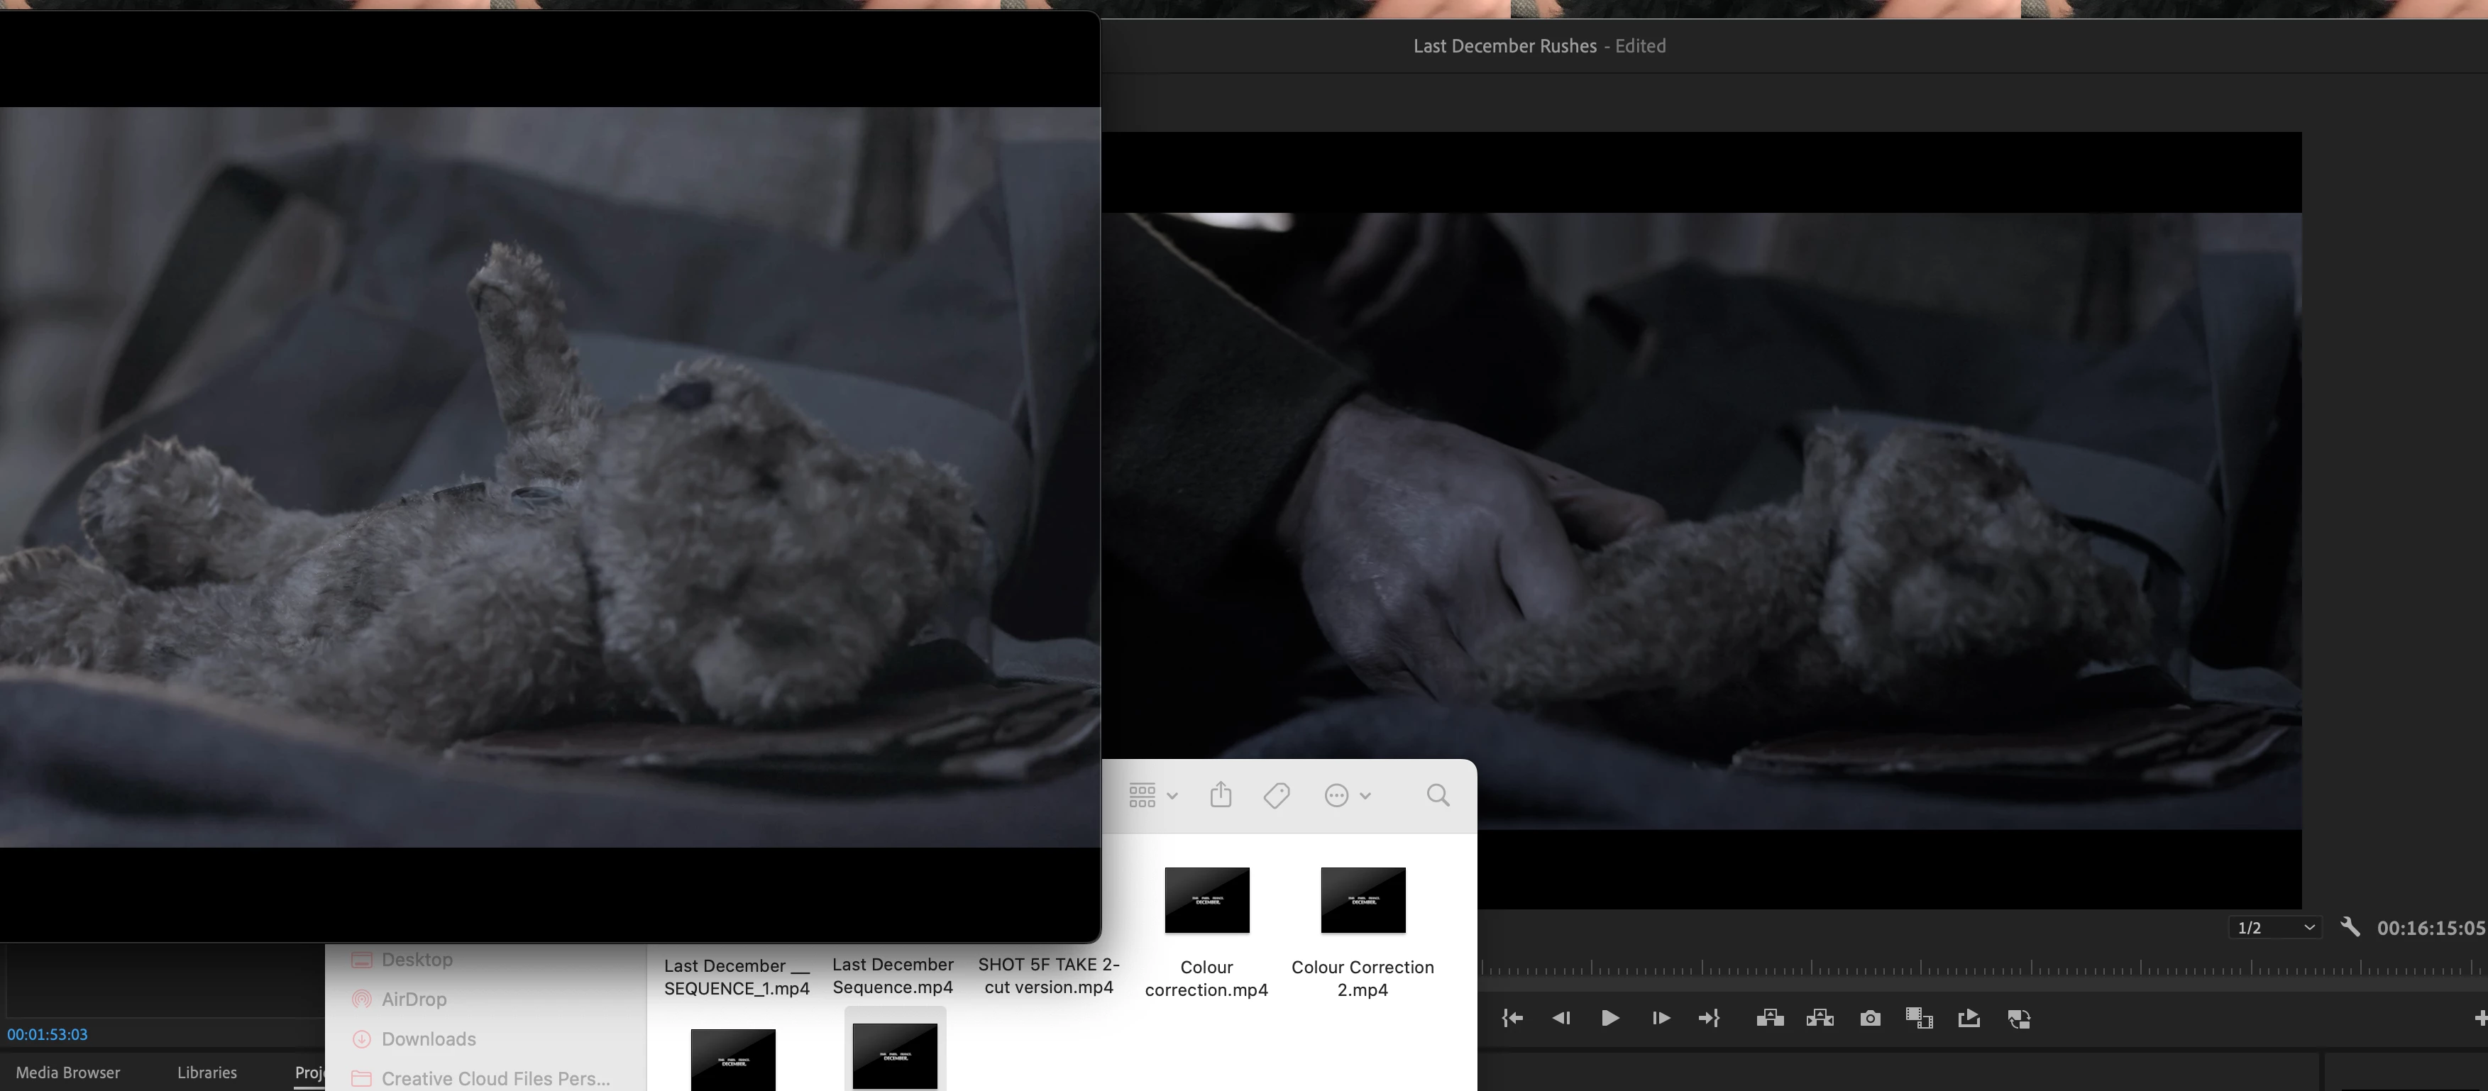The image size is (2488, 1091).
Task: Step forward one frame
Action: coord(1661,1019)
